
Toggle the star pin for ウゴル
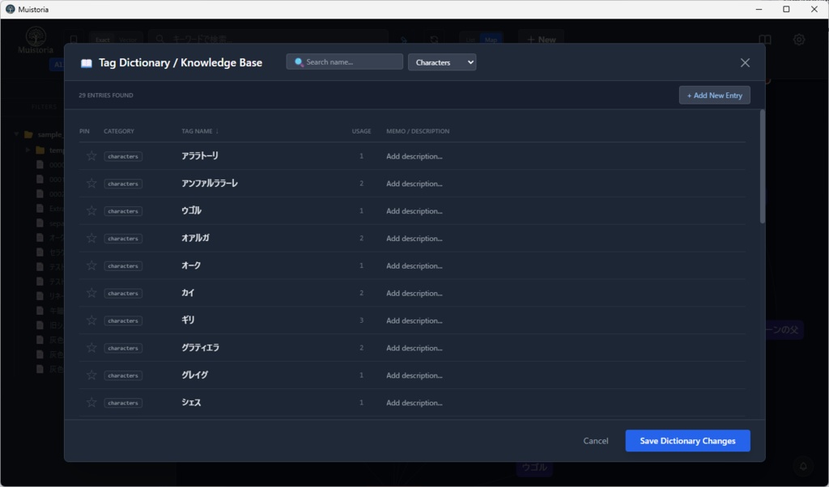pos(91,211)
